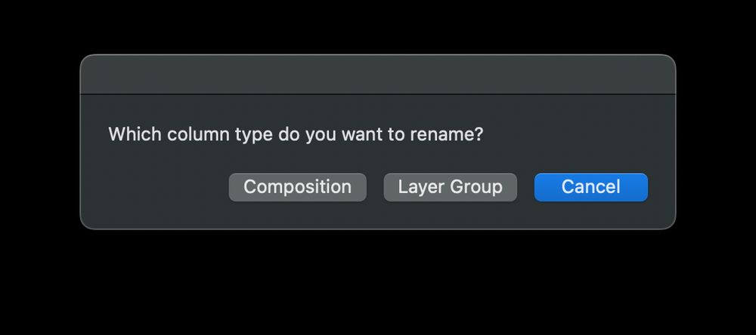Choose Composition as column type to rename
This screenshot has width=756, height=335.
pyautogui.click(x=297, y=187)
